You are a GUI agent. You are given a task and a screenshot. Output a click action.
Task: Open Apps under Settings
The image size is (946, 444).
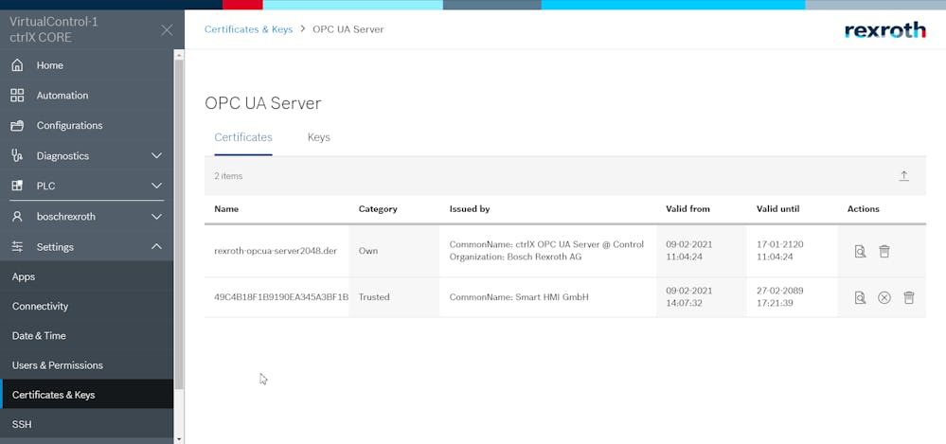(87, 276)
